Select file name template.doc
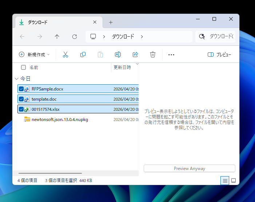The width and height of the screenshot is (255, 202). click(44, 99)
